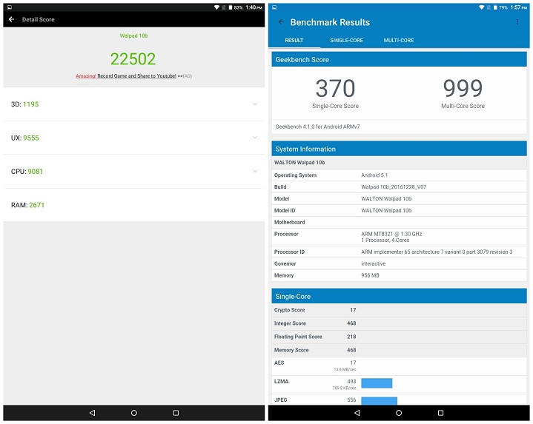Expand the UX score row
The height and width of the screenshot is (424, 533).
click(134, 138)
